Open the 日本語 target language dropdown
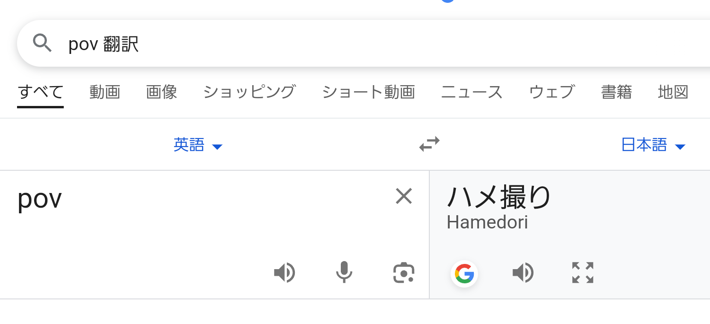710x324 pixels. click(x=653, y=145)
